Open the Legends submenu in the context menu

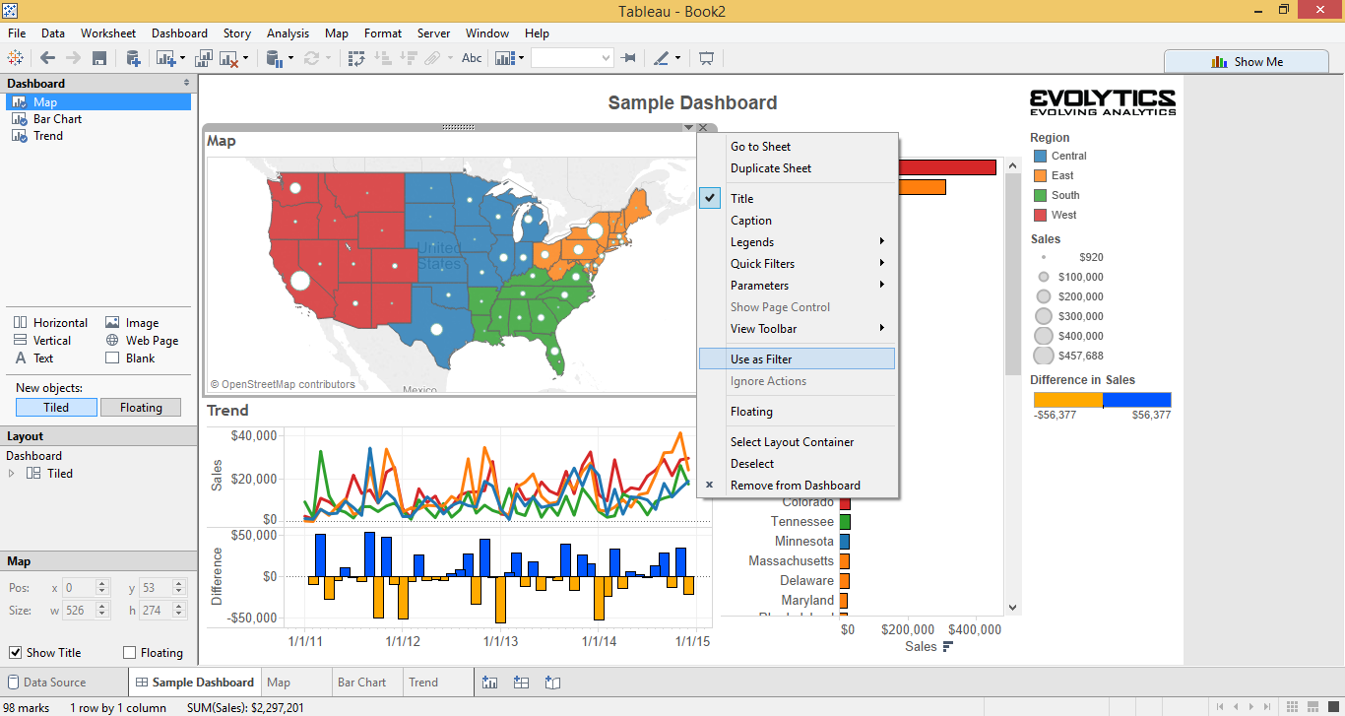(x=752, y=241)
